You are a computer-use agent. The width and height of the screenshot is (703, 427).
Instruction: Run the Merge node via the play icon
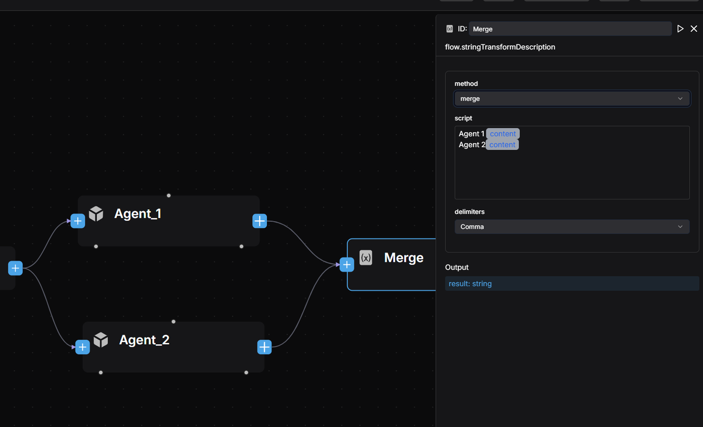pyautogui.click(x=680, y=28)
